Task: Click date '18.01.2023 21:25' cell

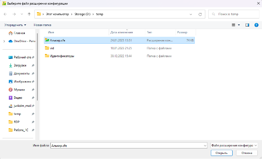Action: pos(121,48)
